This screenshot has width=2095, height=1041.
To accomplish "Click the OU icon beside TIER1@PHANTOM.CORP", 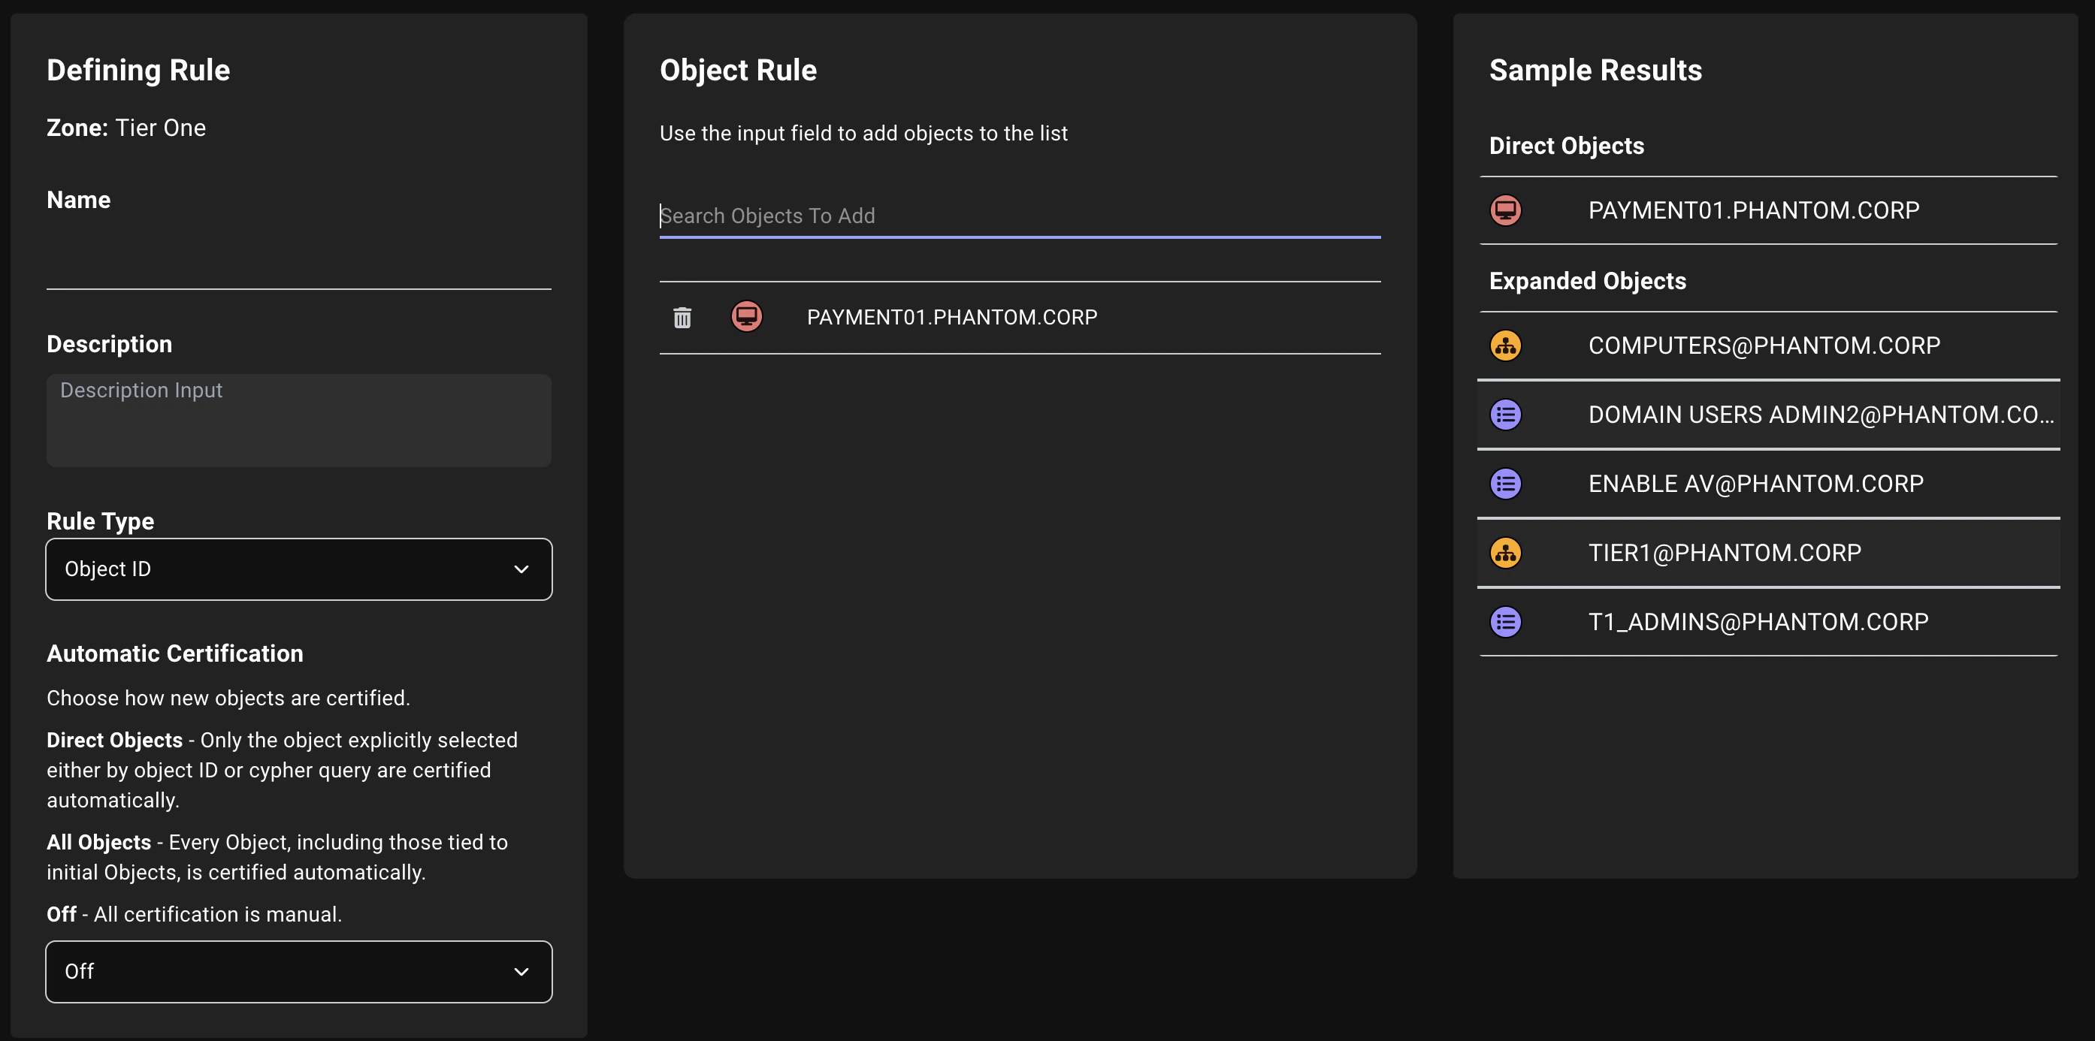I will click(1505, 552).
